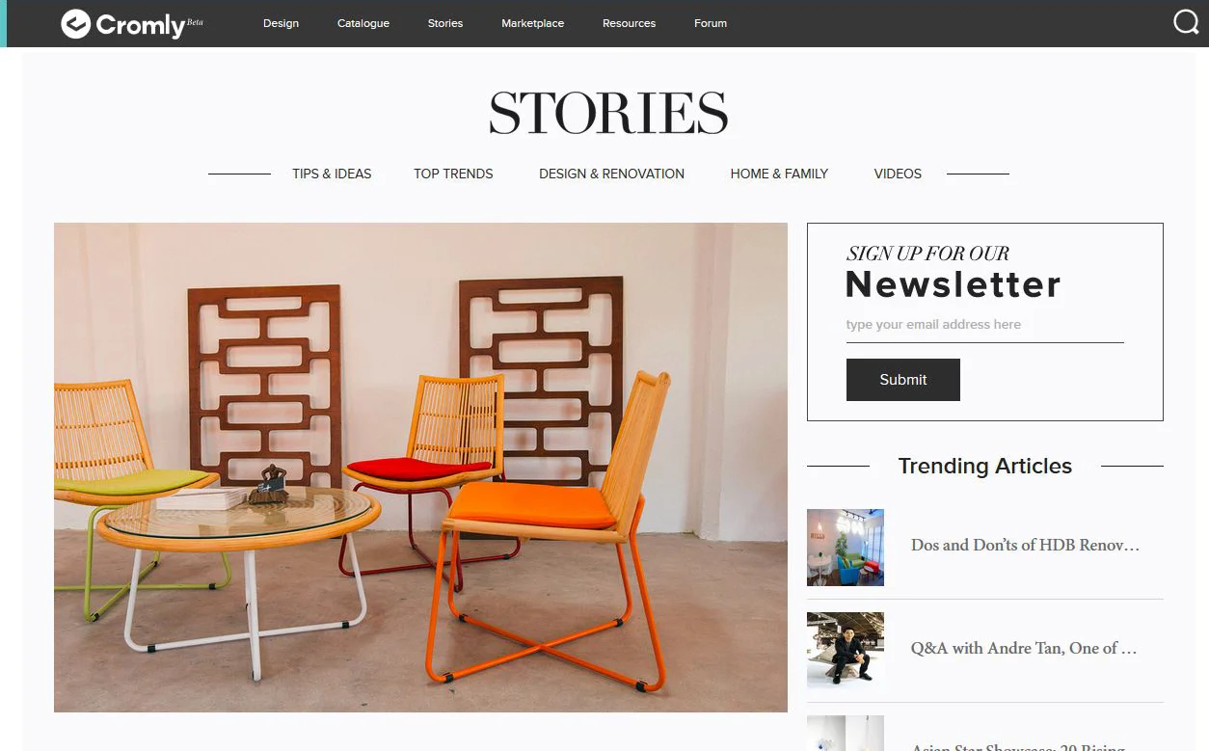Select Stories in the top navigation
This screenshot has width=1209, height=751.
click(x=445, y=23)
